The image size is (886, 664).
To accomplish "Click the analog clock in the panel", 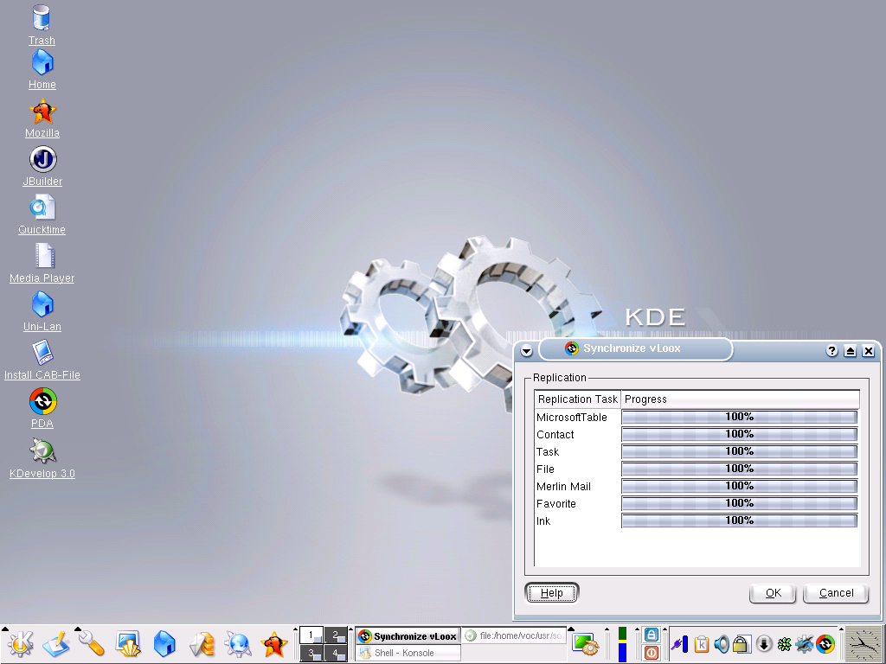I will tap(864, 644).
